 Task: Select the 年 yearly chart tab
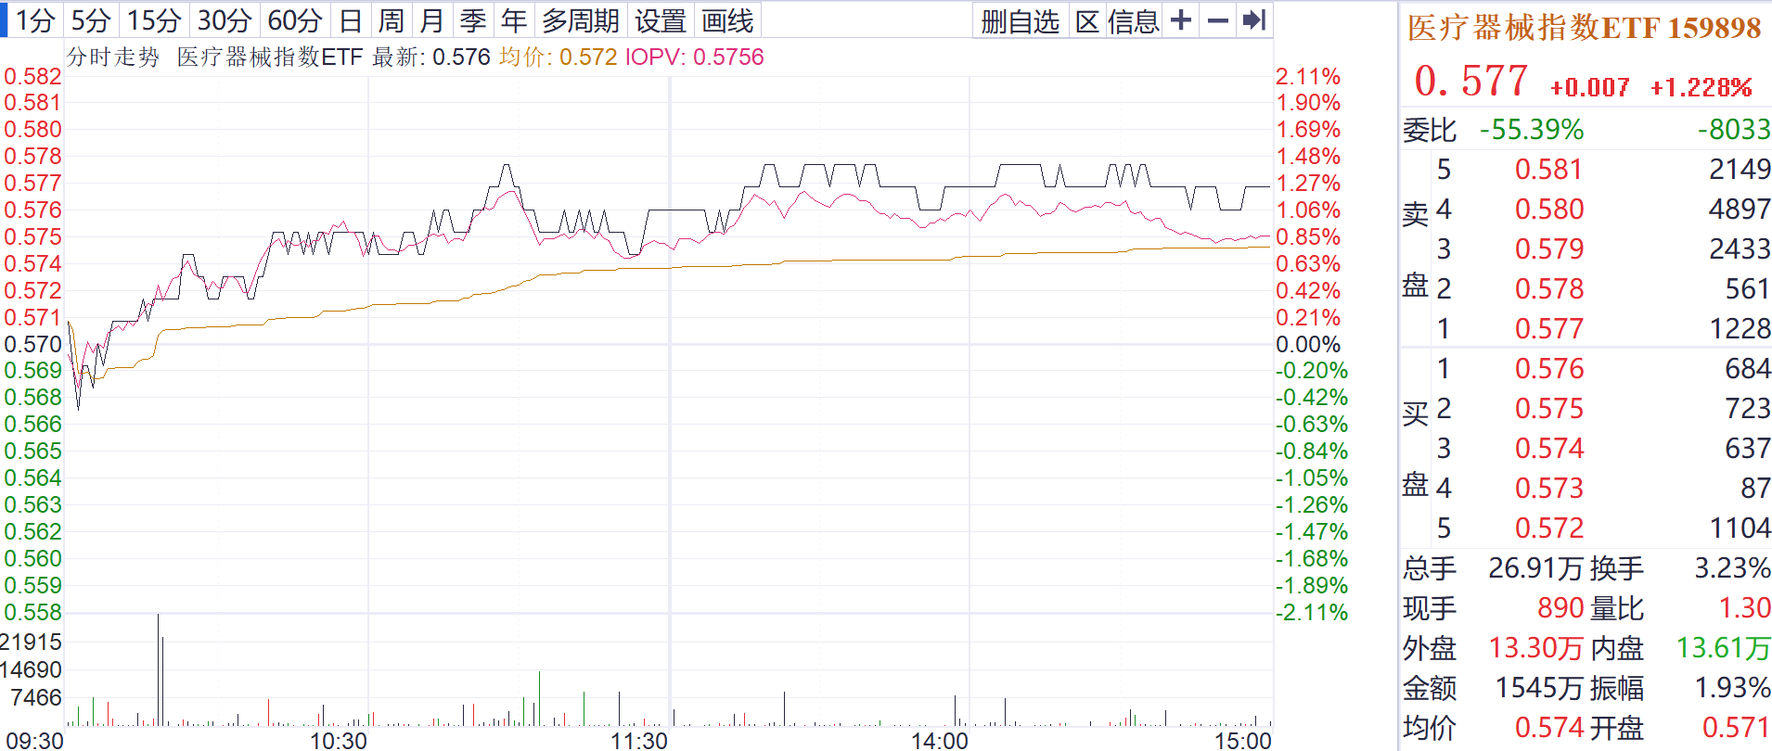point(514,20)
